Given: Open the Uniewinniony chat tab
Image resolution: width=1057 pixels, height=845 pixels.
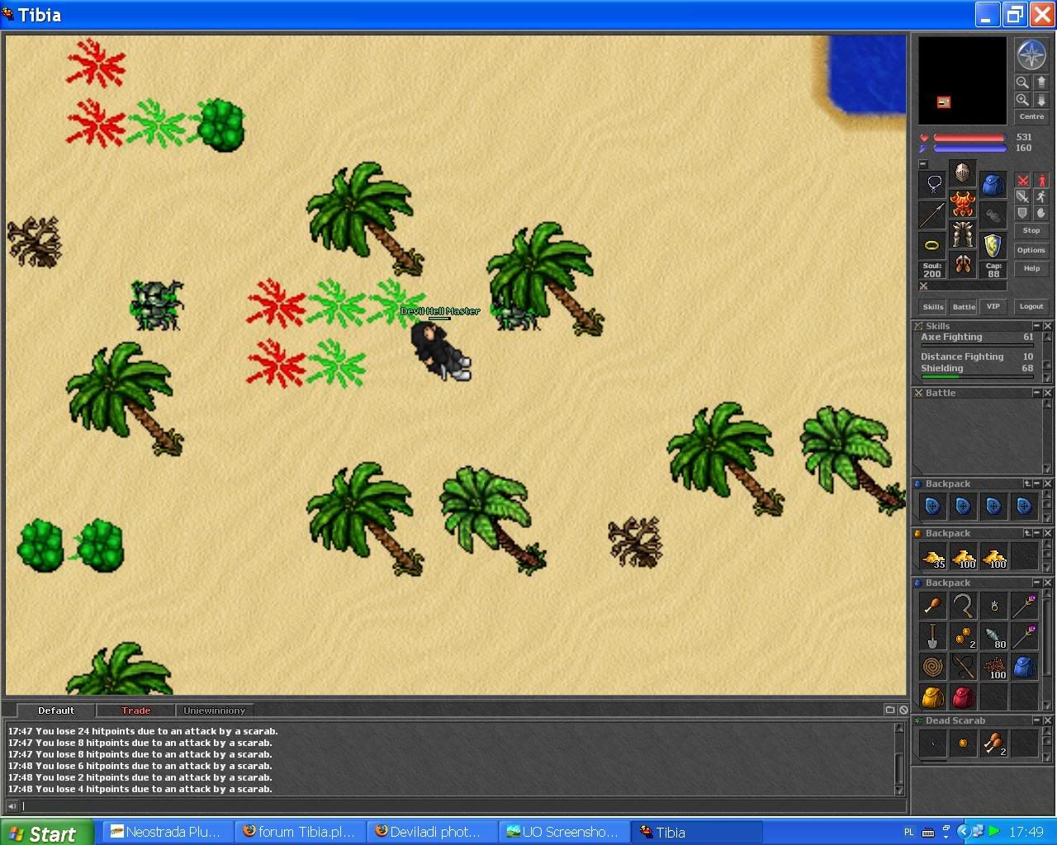Looking at the screenshot, I should pyautogui.click(x=215, y=710).
